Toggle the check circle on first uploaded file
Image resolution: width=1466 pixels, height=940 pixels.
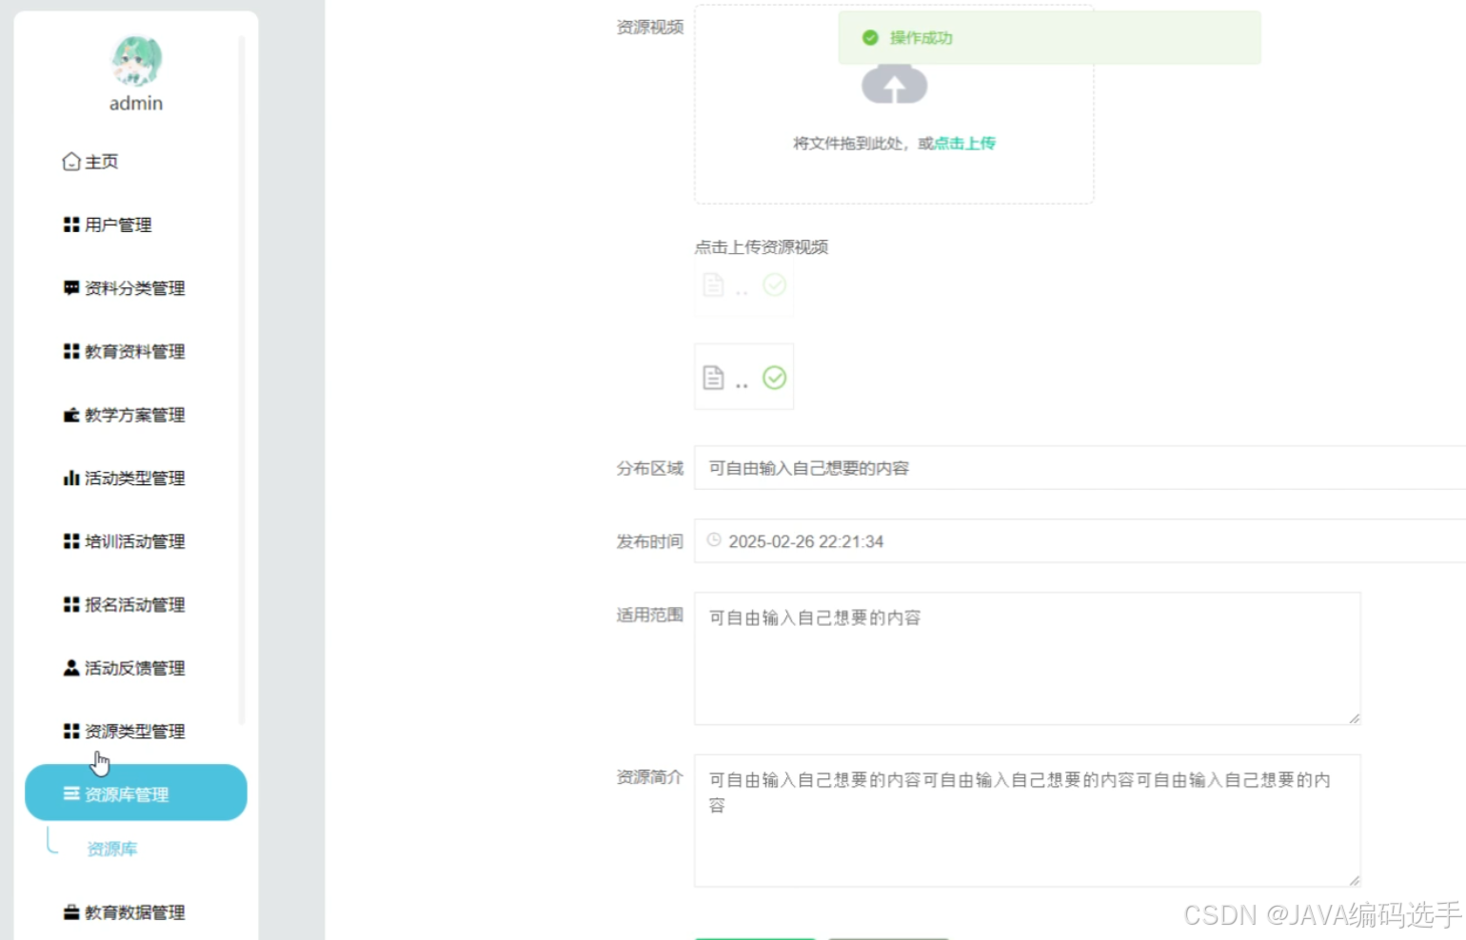click(774, 284)
